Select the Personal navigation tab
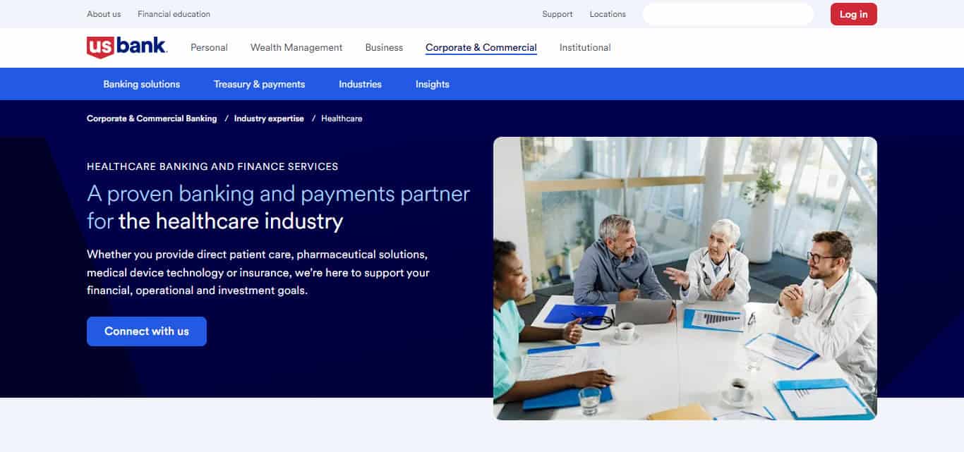964x452 pixels. (209, 47)
